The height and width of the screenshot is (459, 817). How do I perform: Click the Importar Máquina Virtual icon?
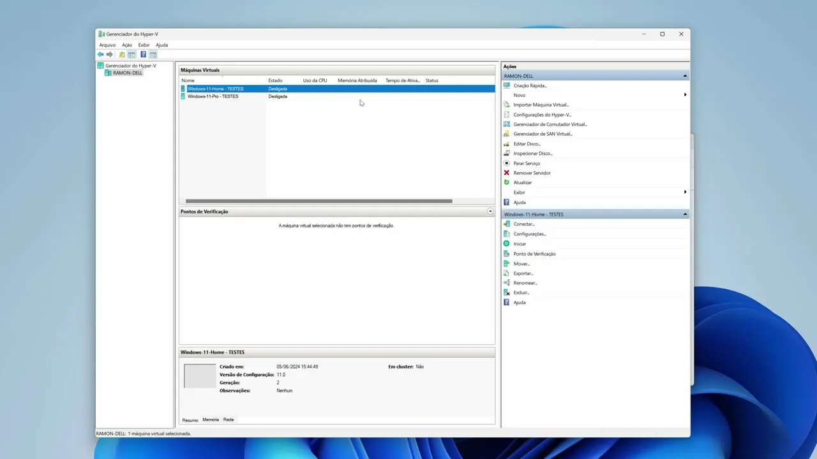[507, 105]
